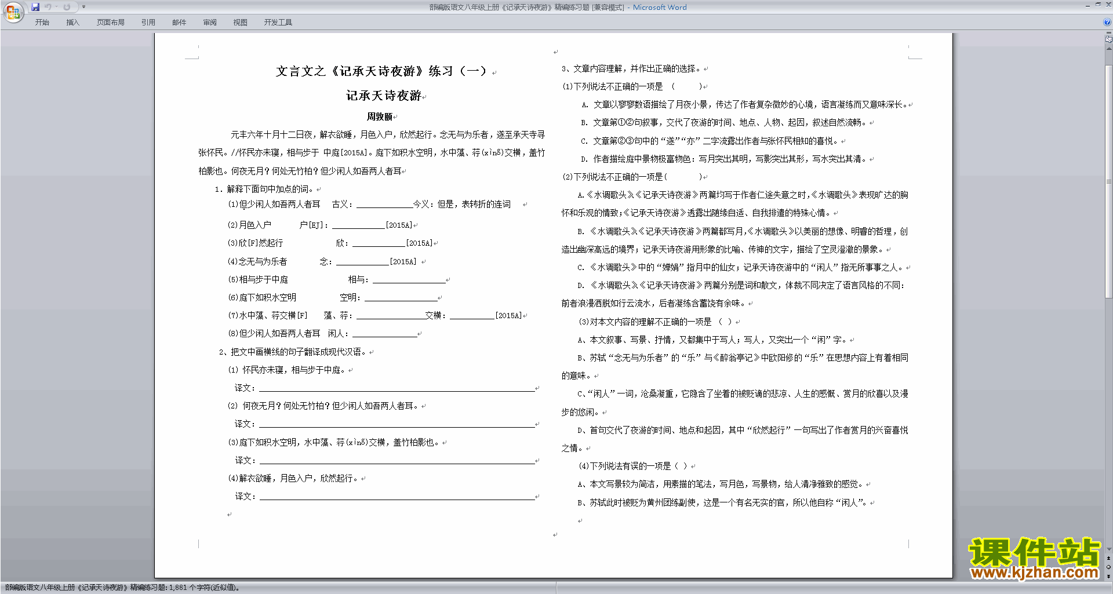Click option A、本文叙事、写景、抒情

(x=712, y=340)
